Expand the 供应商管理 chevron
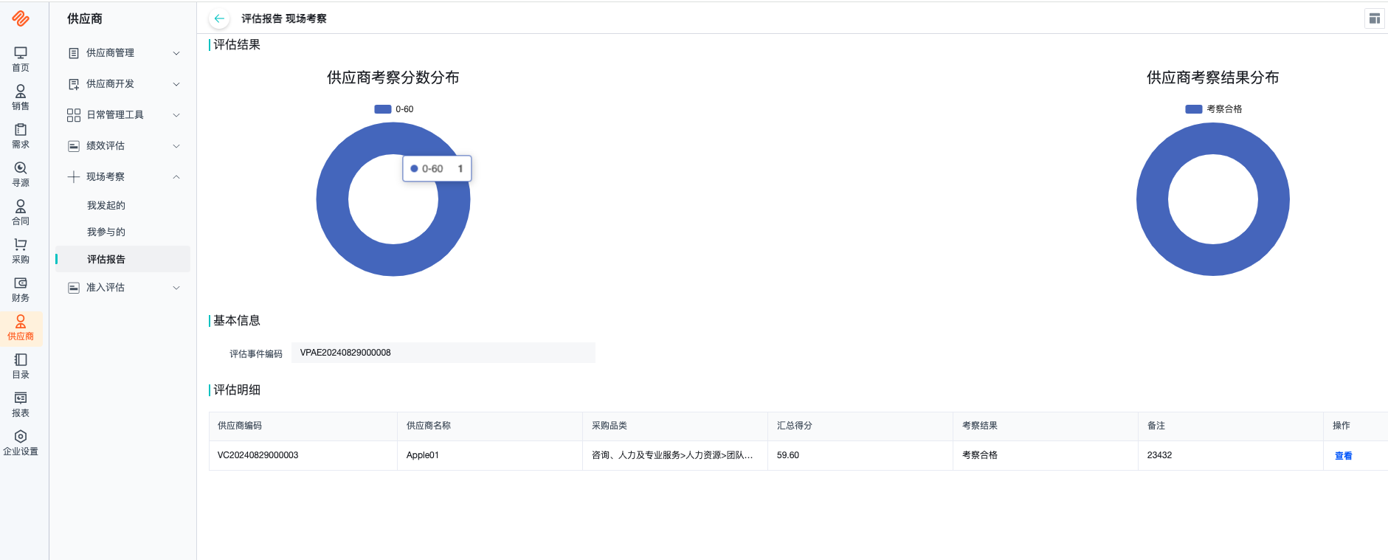The image size is (1388, 560). point(176,53)
